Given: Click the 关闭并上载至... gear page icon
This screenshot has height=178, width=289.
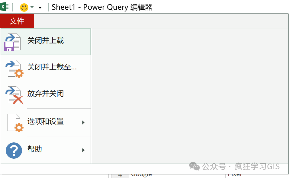Looking at the screenshot, I should 14,68.
